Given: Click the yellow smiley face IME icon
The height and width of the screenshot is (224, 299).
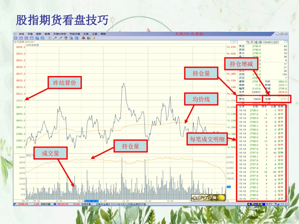Looking at the screenshot, I should tap(221, 198).
